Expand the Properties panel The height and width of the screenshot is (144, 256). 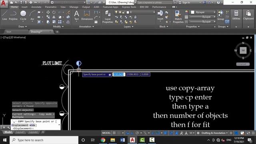[x=193, y=26]
